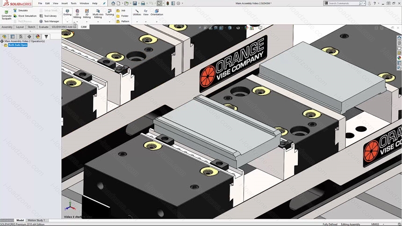Select 'Both Ends Open' job in tree
402x226 pixels.
click(x=18, y=45)
